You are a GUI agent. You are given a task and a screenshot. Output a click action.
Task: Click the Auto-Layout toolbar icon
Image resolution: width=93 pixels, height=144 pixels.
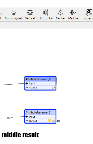click(14, 12)
